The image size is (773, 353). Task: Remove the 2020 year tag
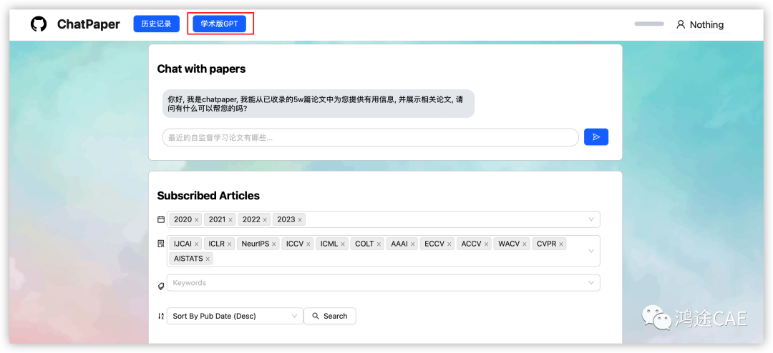click(196, 219)
